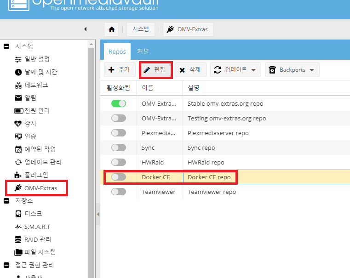
Task: Select Testing omv-extras.org repo description
Action: click(x=227, y=119)
